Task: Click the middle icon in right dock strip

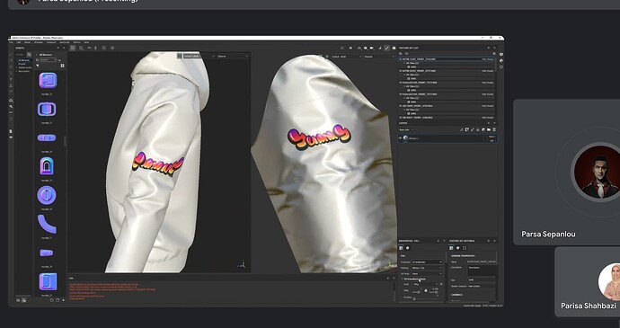Action: point(501,60)
